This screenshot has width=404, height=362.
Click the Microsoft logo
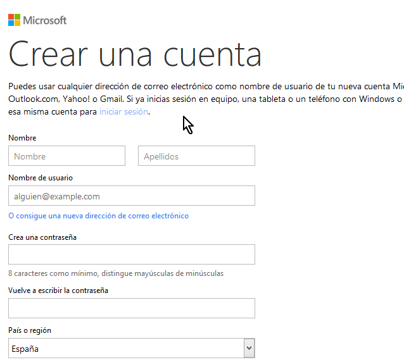[x=37, y=20]
